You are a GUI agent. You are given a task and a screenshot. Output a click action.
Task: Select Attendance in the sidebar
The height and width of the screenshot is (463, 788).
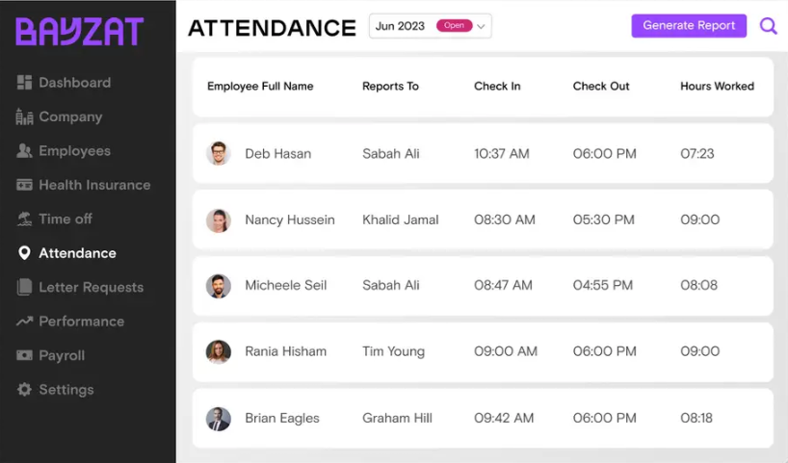click(66, 253)
